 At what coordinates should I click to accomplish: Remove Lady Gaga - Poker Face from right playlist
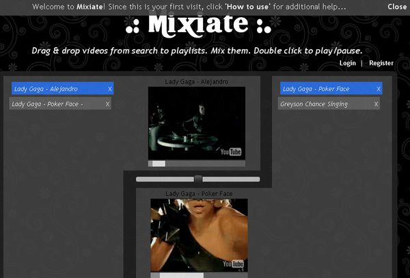click(379, 89)
